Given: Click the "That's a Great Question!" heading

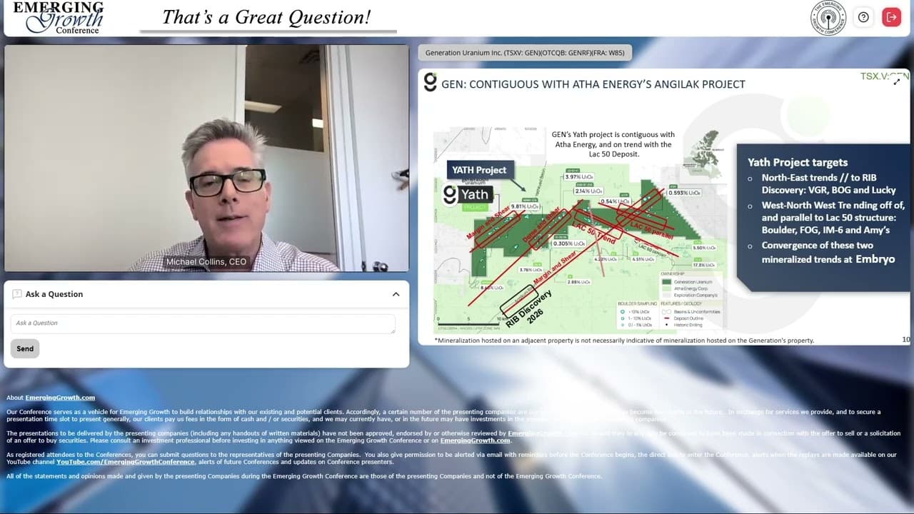Looking at the screenshot, I should click(x=266, y=17).
